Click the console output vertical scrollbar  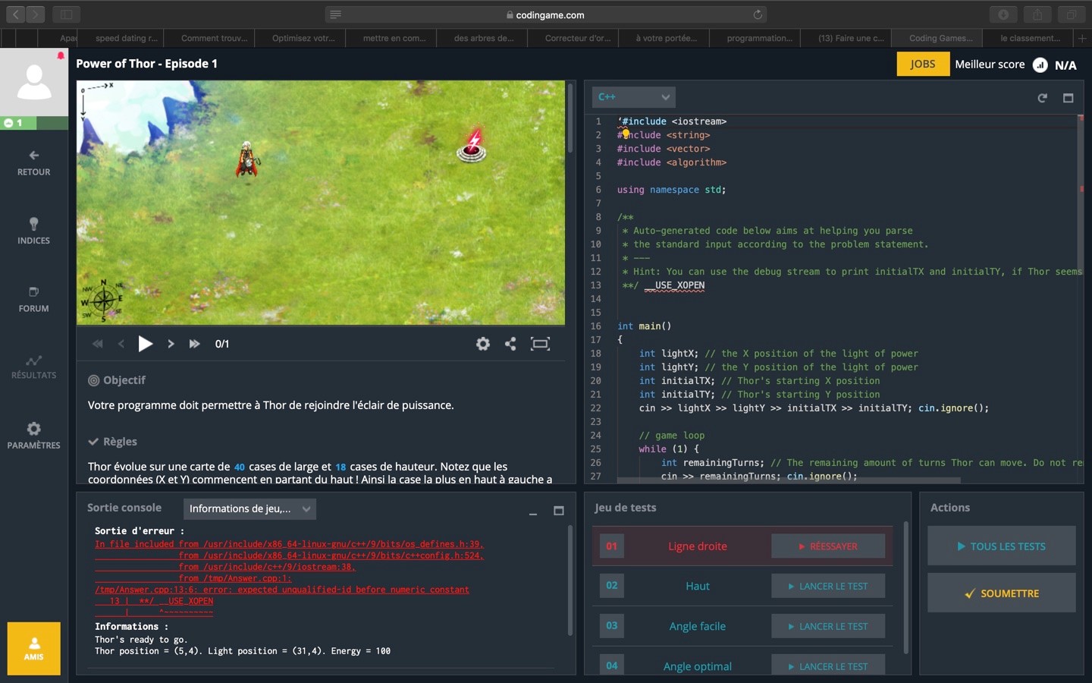(570, 581)
